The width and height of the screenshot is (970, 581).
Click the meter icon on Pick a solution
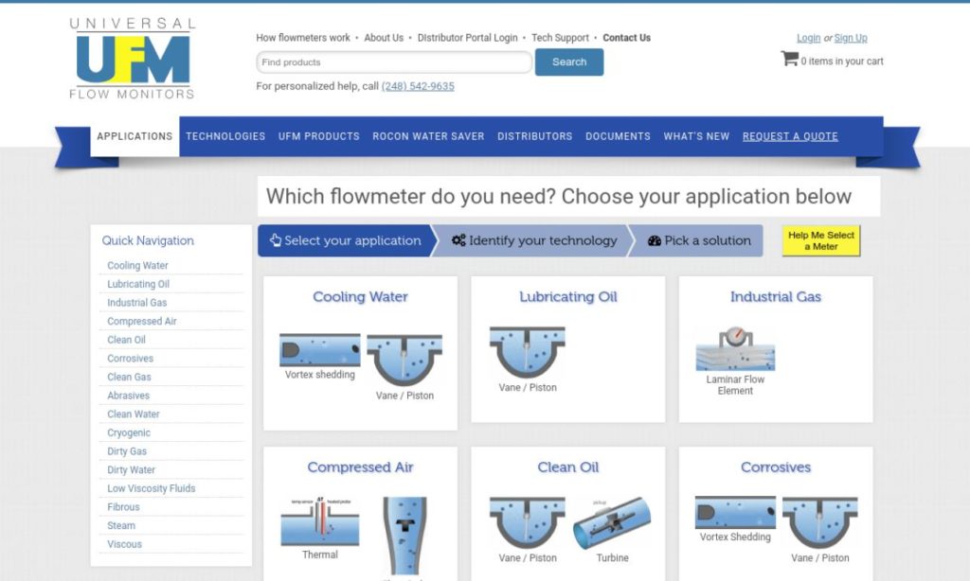[x=653, y=240]
